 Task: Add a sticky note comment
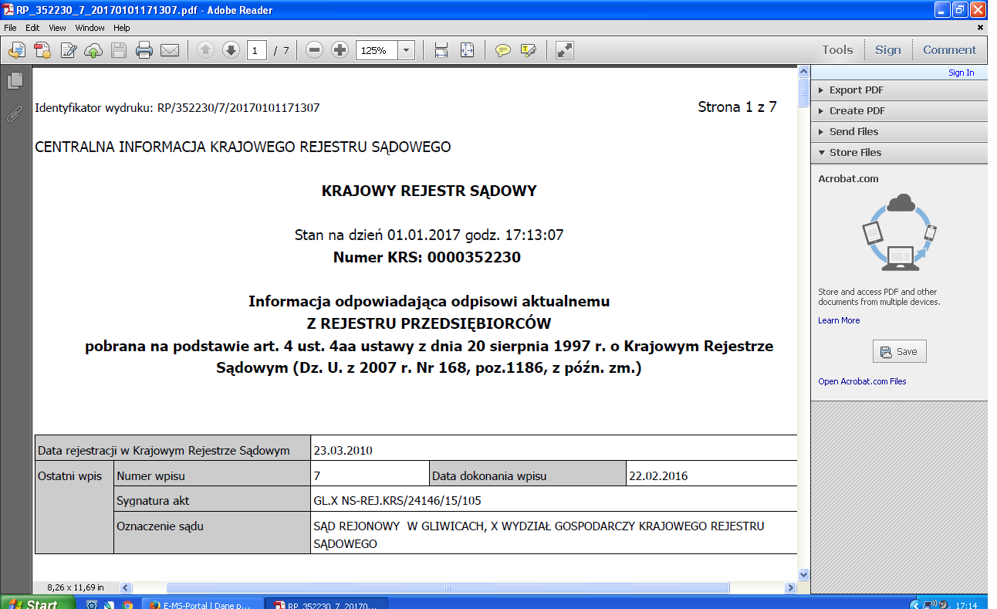click(503, 51)
